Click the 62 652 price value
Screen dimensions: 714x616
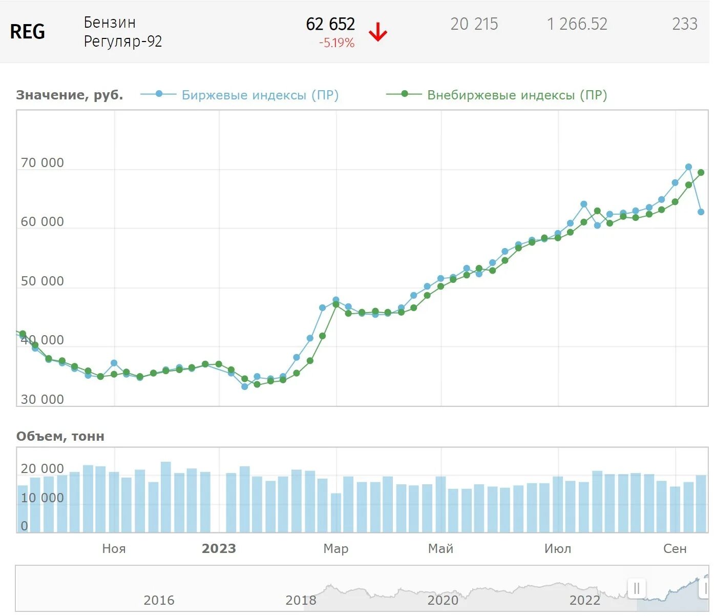pos(330,24)
